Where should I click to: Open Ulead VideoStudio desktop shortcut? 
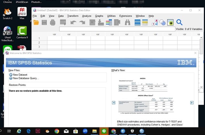click(8, 34)
